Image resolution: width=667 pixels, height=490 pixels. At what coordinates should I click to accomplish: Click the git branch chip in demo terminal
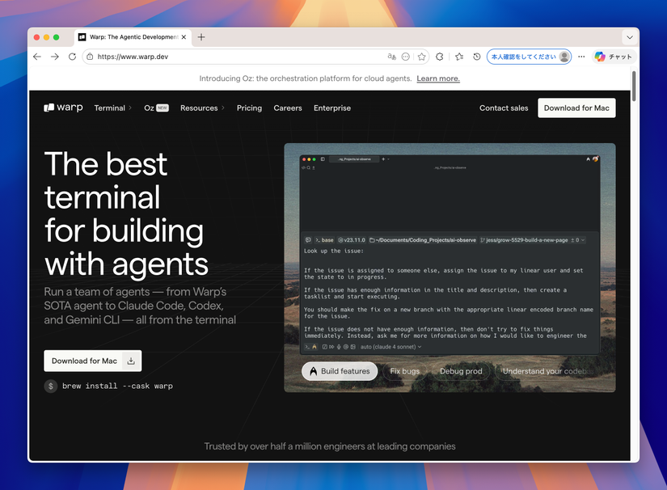click(532, 240)
